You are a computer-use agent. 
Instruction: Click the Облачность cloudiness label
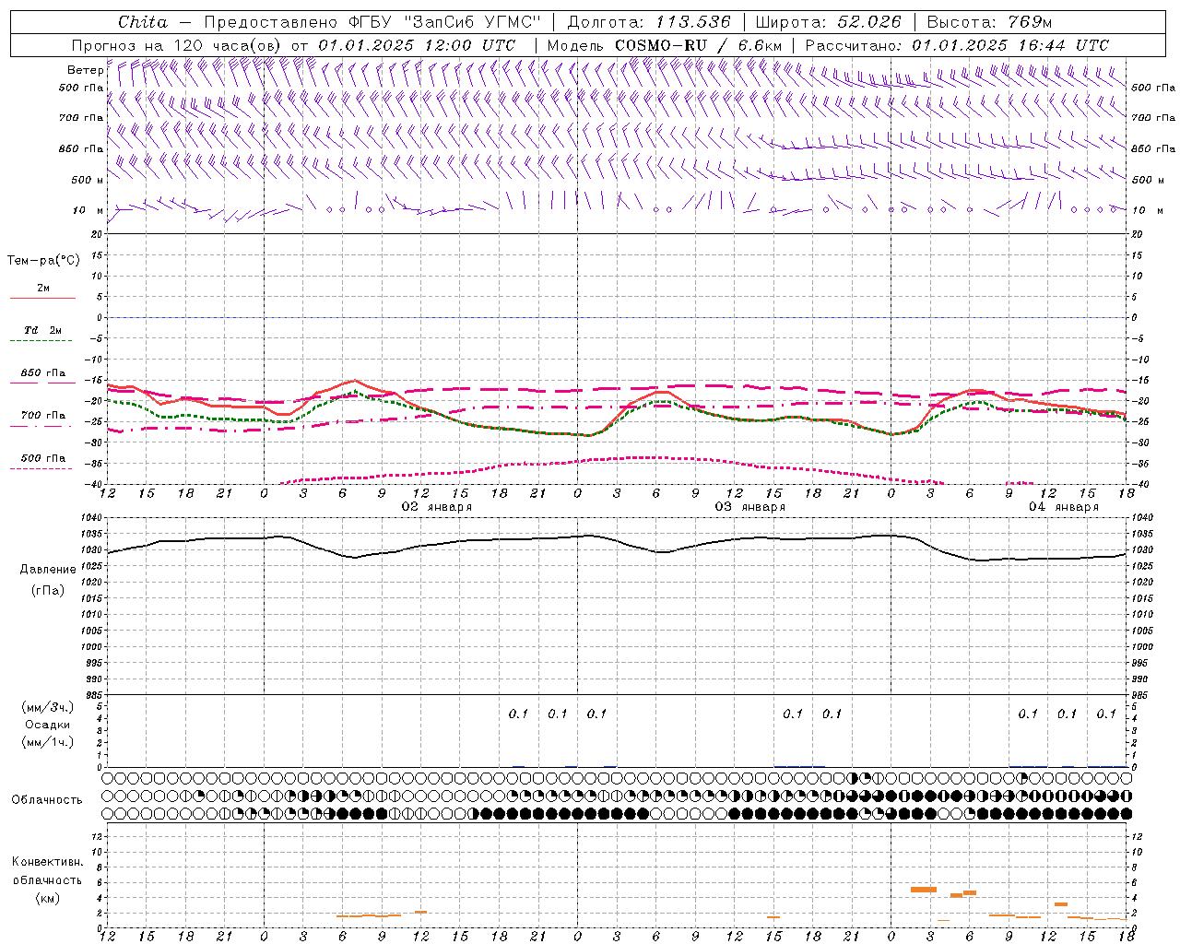point(47,800)
